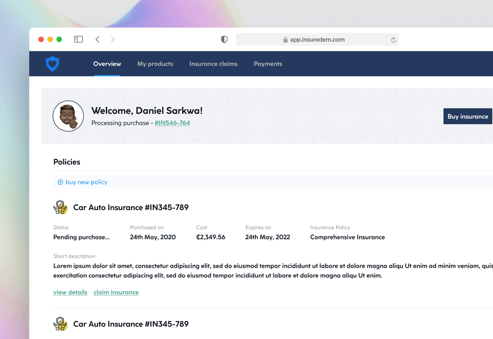
Task: Click the lock icon in the address bar
Action: 285,40
